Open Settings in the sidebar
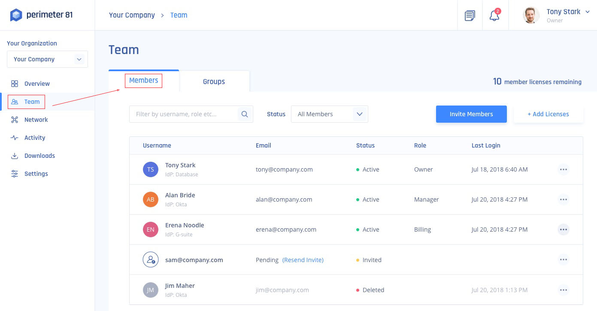597x311 pixels. [x=36, y=174]
